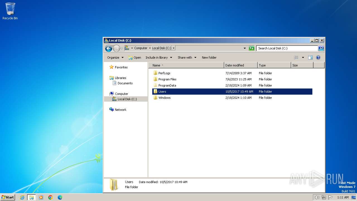357x201 pixels.
Task: Select Local Disk (C:) breadcrumb segment
Action: pos(161,48)
